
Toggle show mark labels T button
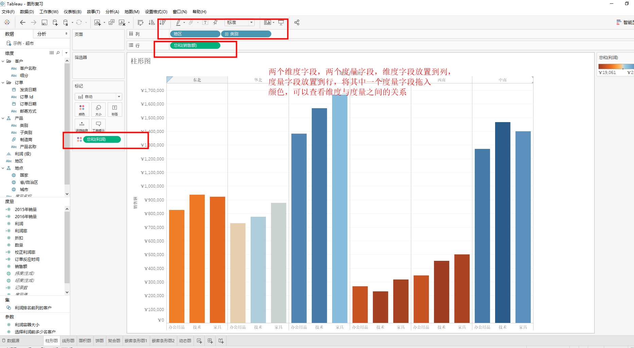tap(205, 22)
